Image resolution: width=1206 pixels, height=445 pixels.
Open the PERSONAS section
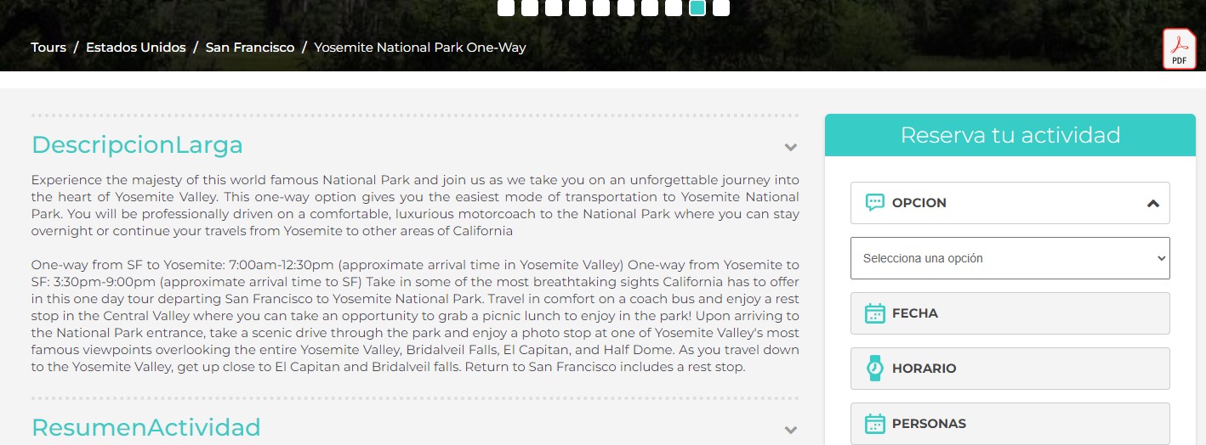click(x=1010, y=424)
